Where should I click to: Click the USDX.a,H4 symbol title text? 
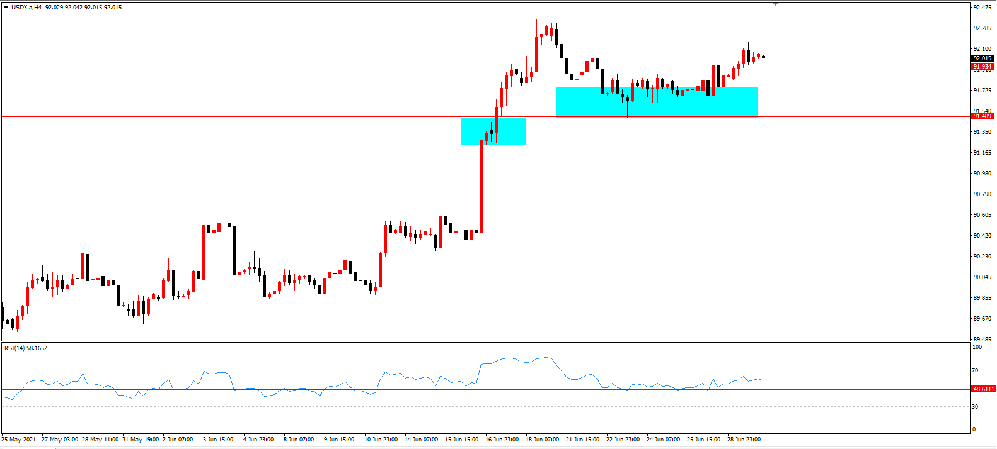tap(27, 8)
